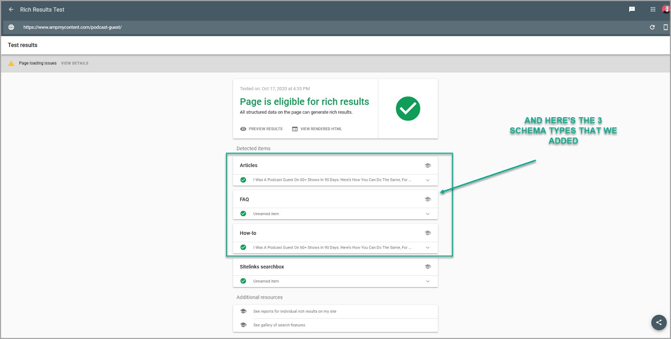Click the share floating button
Image resolution: width=671 pixels, height=339 pixels.
[658, 322]
